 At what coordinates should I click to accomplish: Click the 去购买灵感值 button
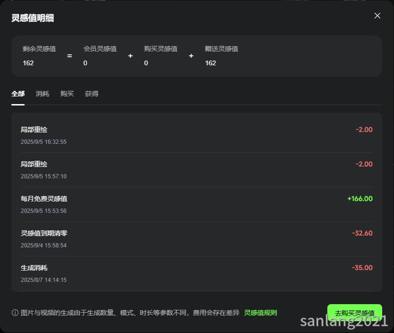pos(355,313)
